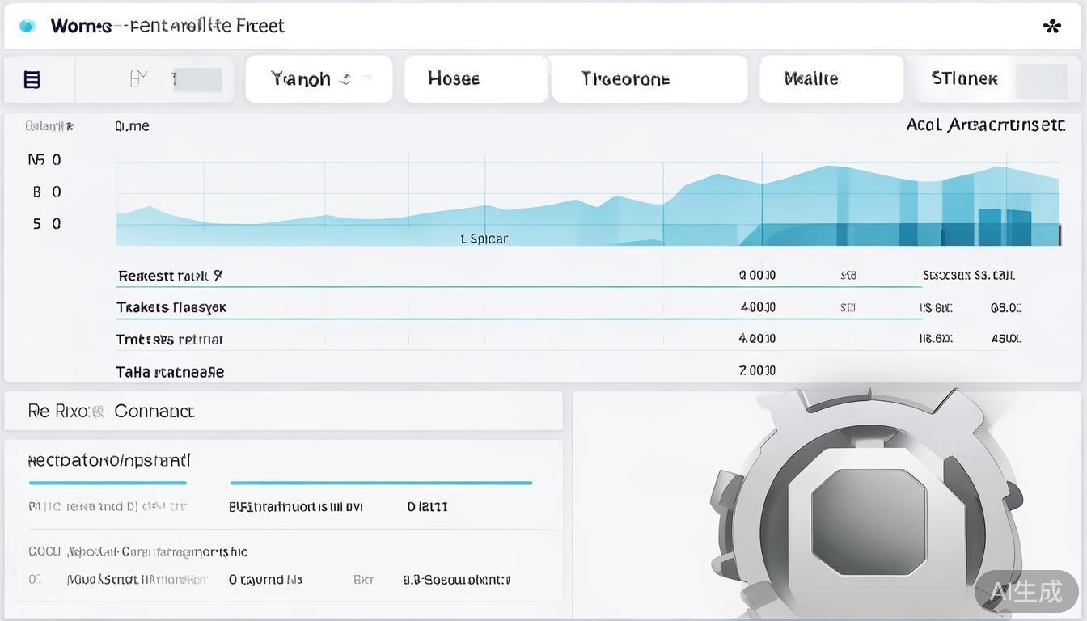This screenshot has width=1087, height=621.
Task: Click the blue app logo circle
Action: coord(27,26)
